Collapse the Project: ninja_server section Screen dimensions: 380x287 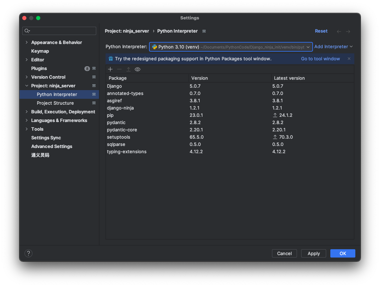pos(27,86)
